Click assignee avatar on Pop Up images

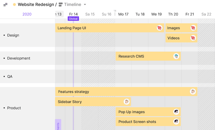point(176,112)
